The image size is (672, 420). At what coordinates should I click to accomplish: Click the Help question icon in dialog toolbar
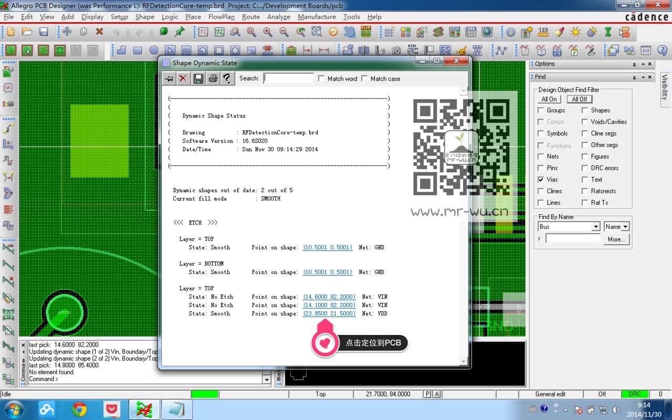pyautogui.click(x=227, y=79)
